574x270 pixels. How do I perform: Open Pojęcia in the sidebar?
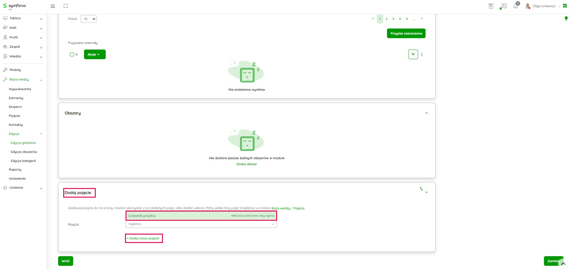click(14, 116)
